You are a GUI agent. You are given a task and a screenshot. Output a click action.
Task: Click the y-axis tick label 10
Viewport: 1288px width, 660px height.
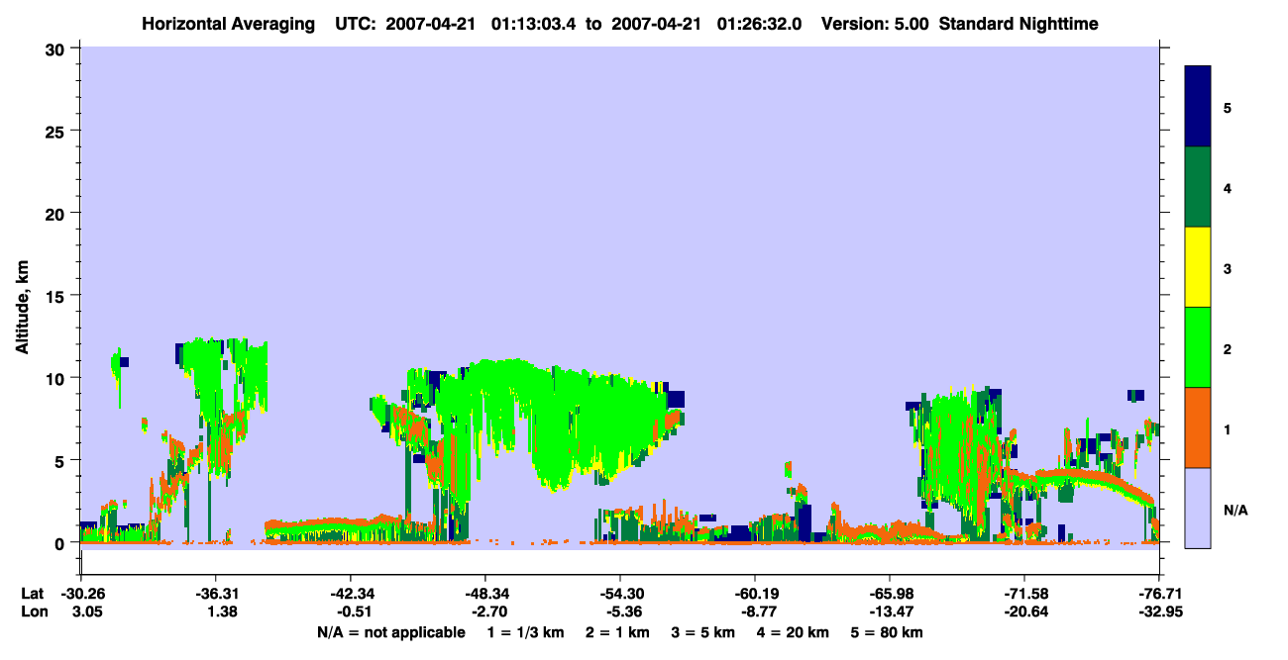(57, 378)
